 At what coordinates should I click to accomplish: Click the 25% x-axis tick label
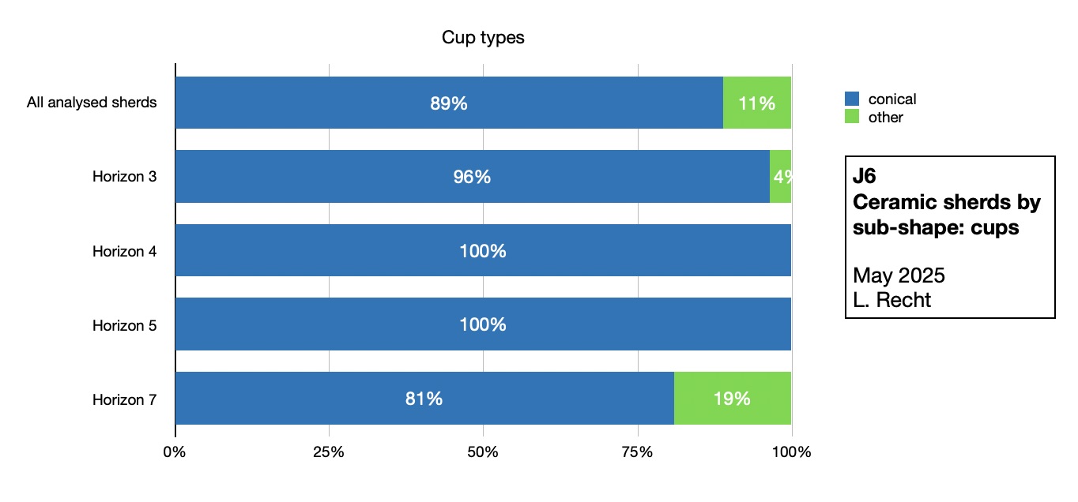[329, 452]
